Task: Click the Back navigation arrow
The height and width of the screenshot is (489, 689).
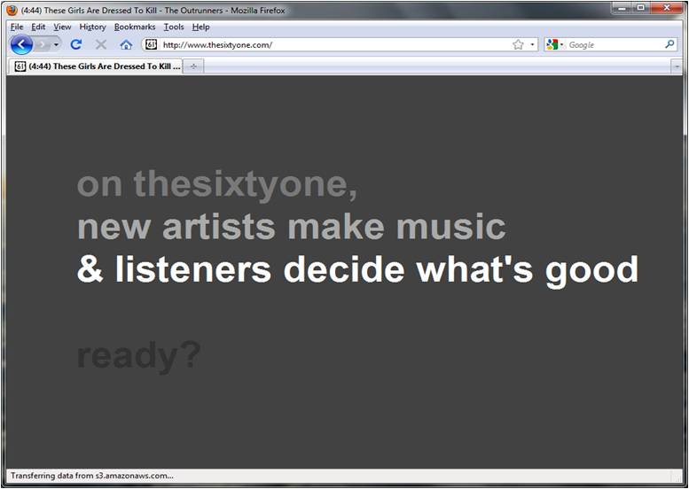Action: (21, 44)
